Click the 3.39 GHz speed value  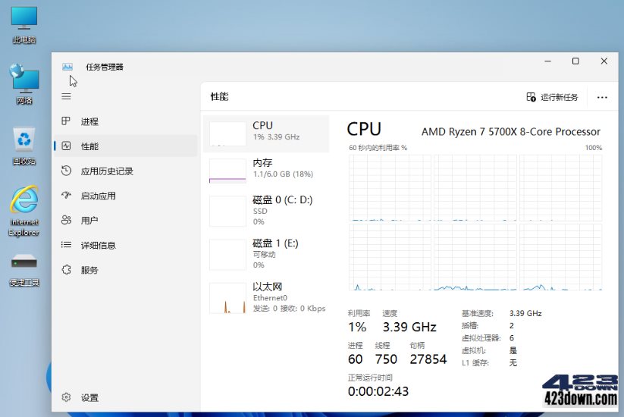tap(409, 327)
